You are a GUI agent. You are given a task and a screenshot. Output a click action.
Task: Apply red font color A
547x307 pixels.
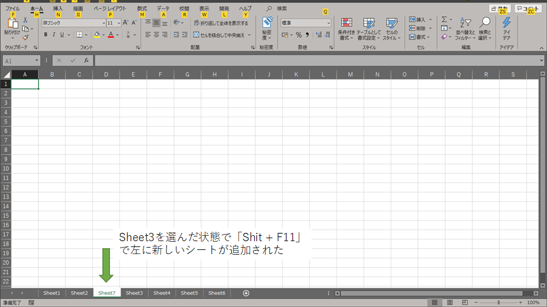(111, 35)
